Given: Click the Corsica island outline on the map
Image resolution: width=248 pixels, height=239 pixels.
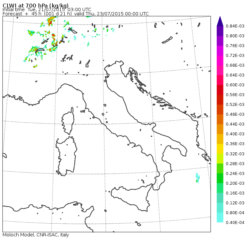Looking at the screenshot, I should tap(68, 121).
